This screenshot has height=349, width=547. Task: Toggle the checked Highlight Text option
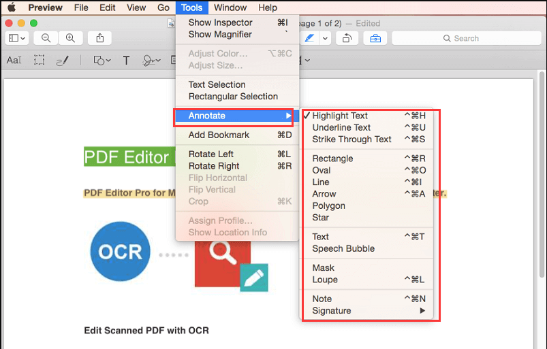click(x=340, y=116)
